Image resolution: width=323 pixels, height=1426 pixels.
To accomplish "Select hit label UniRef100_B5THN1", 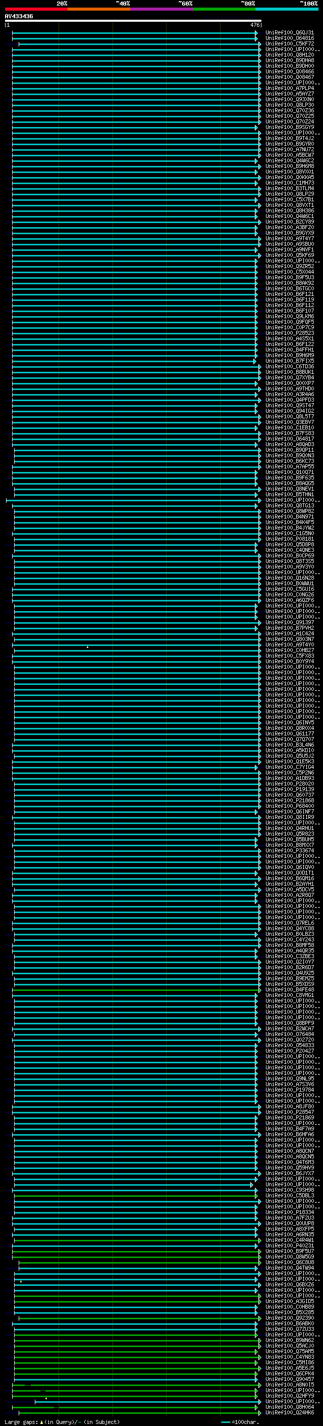I will click(290, 494).
